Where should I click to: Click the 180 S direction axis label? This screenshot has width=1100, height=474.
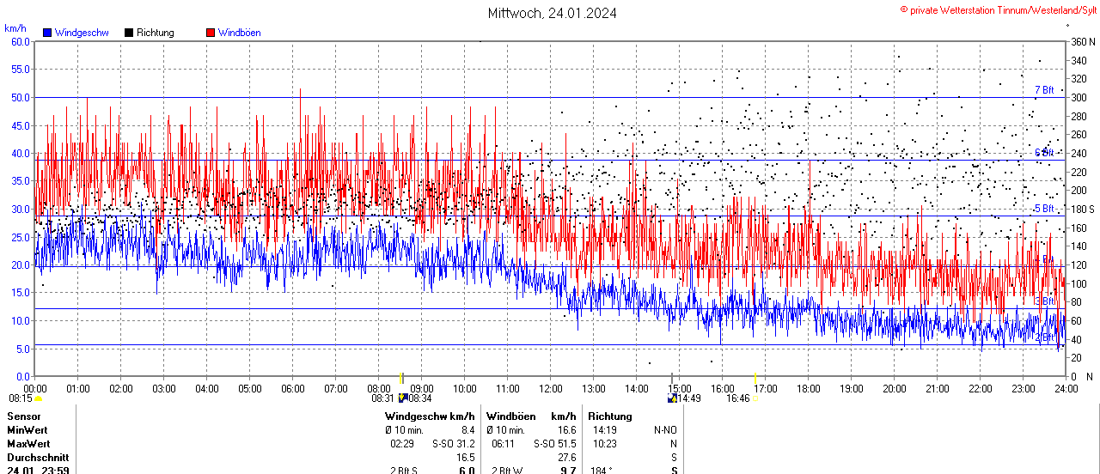[x=1082, y=209]
